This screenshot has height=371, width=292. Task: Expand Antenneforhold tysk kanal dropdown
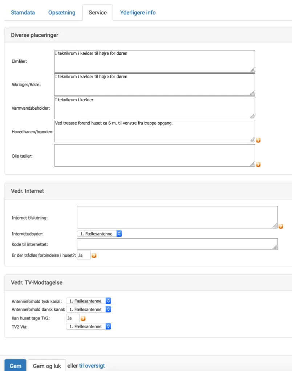point(89,301)
